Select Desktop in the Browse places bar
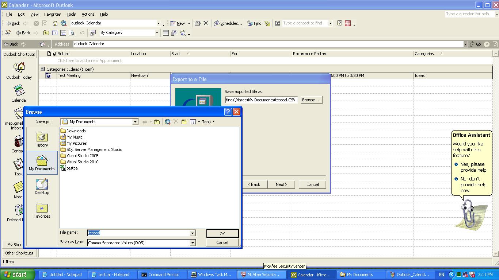The image size is (499, 280). click(42, 187)
